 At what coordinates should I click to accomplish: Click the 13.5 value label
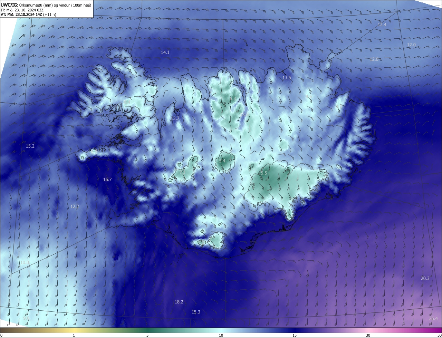287,78
